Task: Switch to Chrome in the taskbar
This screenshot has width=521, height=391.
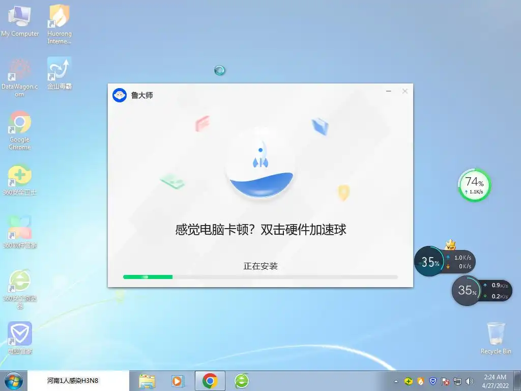Action: [x=210, y=381]
